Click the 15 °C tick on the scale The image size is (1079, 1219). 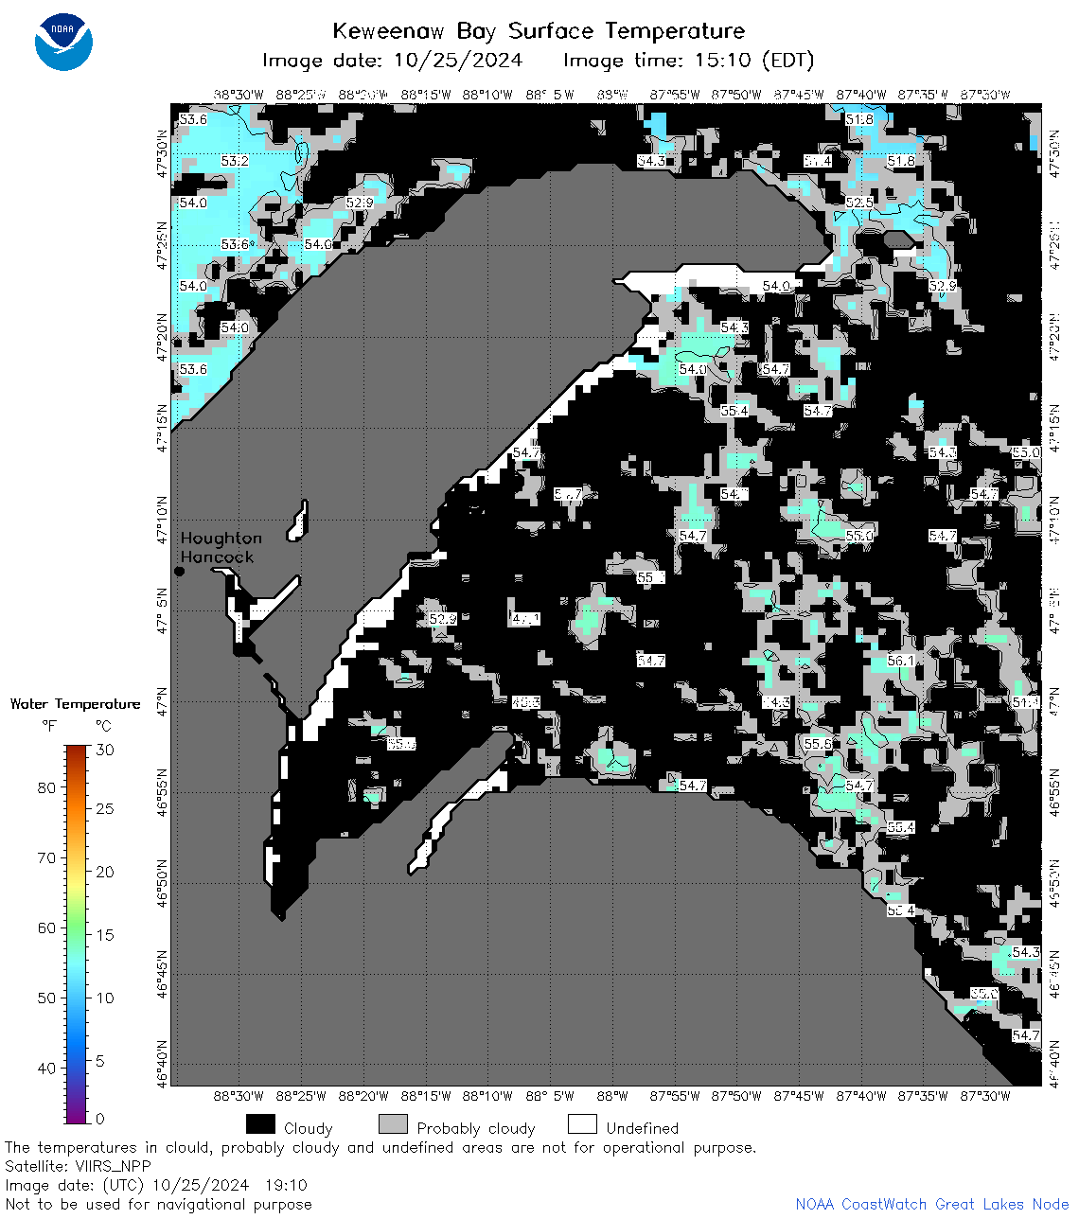[105, 934]
